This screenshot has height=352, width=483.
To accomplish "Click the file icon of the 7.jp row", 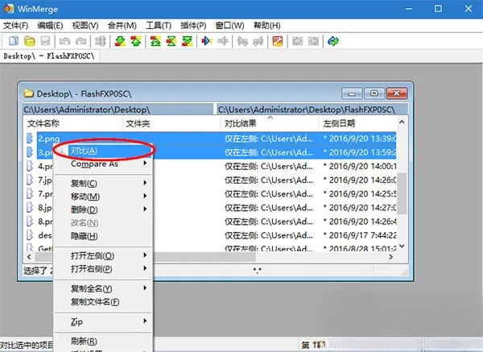I will click(x=30, y=180).
